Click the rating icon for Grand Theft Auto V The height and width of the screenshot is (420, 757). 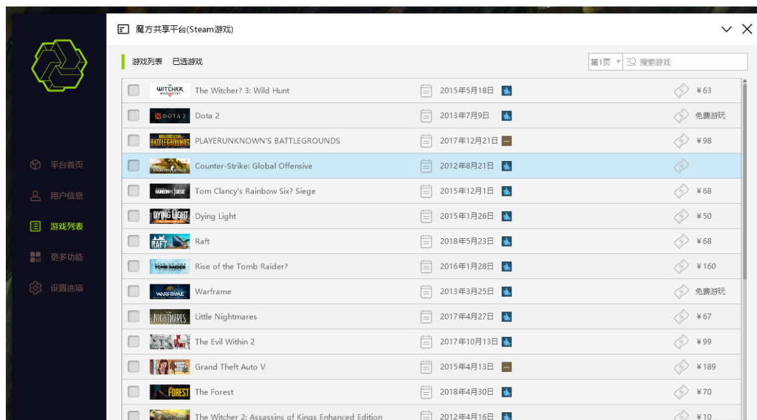(x=506, y=367)
